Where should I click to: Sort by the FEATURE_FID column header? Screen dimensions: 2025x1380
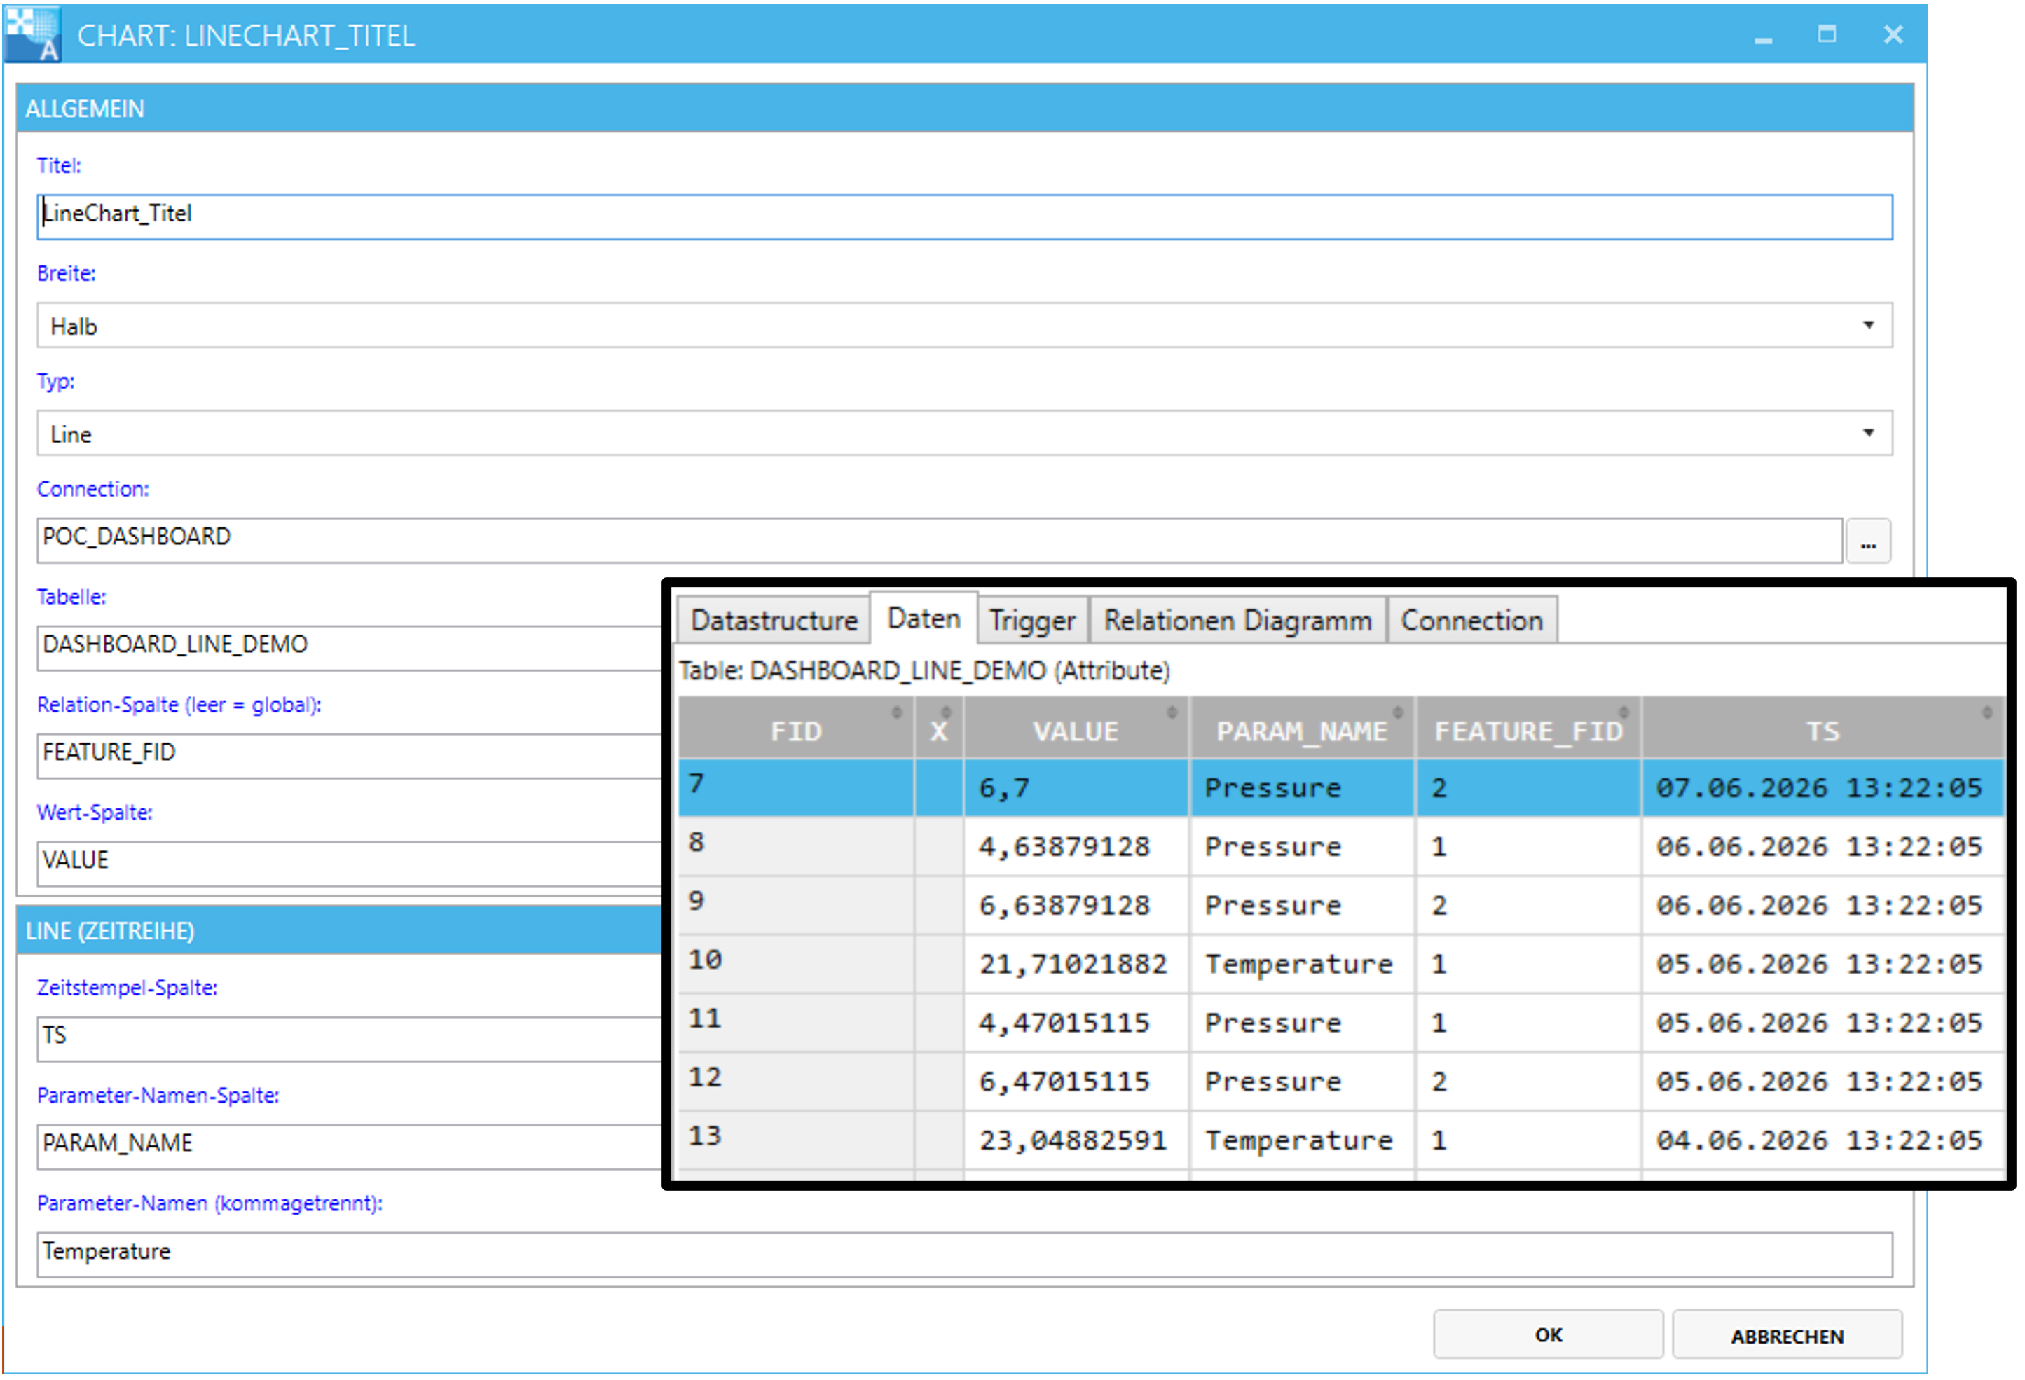click(x=1528, y=729)
